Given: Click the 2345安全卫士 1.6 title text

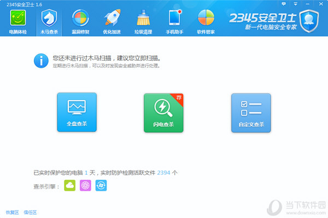Looking at the screenshot, I should [24, 4].
